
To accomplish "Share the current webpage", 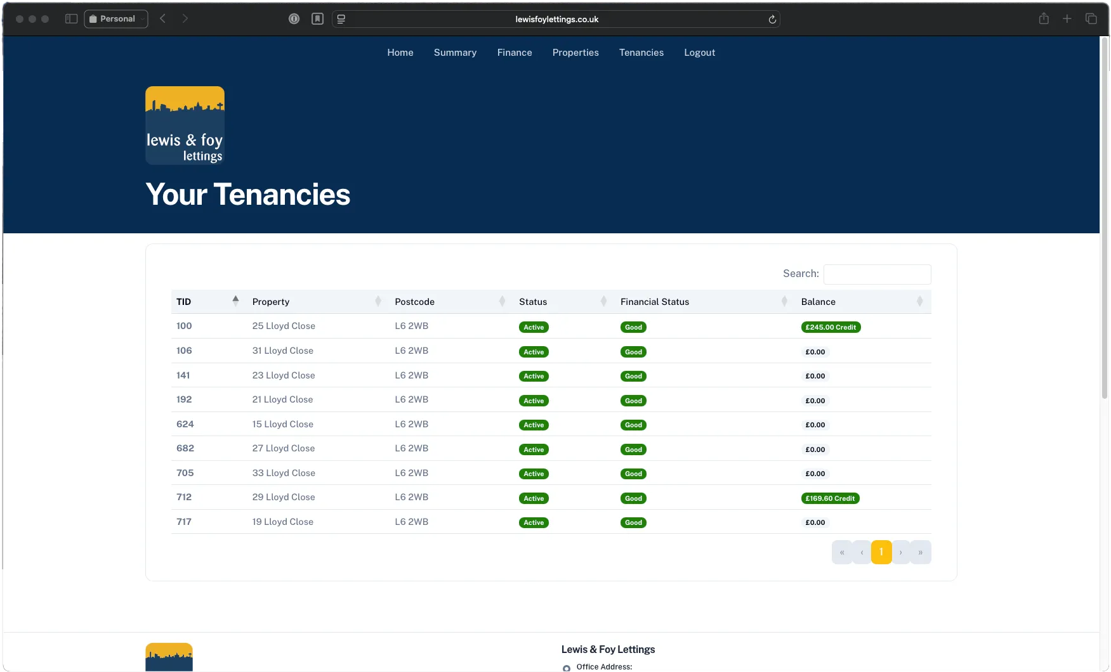I will tap(1043, 18).
